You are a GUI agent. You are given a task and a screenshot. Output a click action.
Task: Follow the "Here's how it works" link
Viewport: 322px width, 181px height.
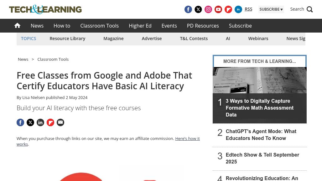(x=188, y=138)
